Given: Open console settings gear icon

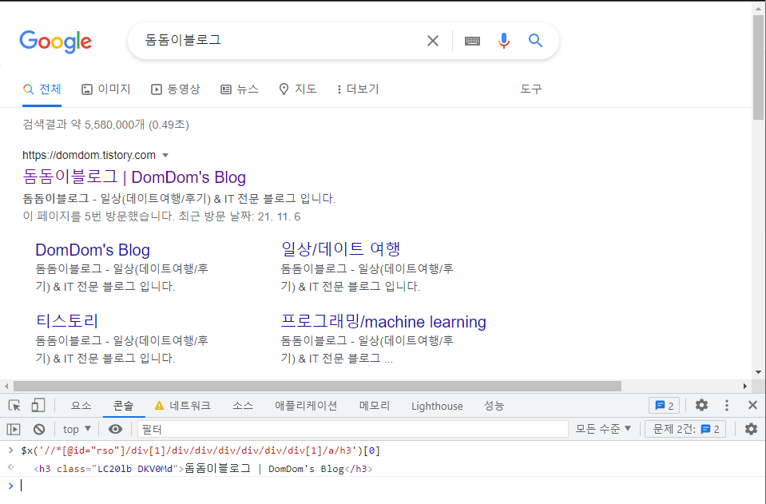Looking at the screenshot, I should pyautogui.click(x=751, y=429).
